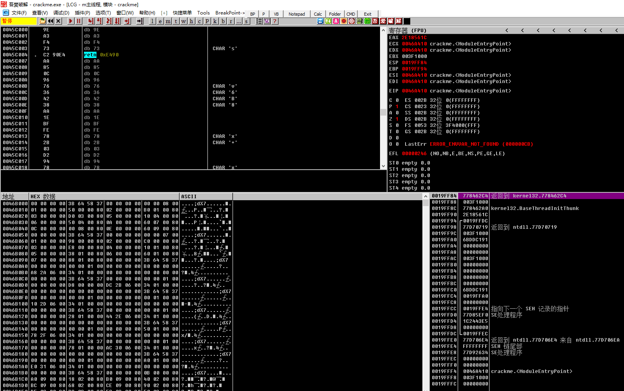Click the pink 'A' plugin icon
The height and width of the screenshot is (391, 624).
pos(336,21)
